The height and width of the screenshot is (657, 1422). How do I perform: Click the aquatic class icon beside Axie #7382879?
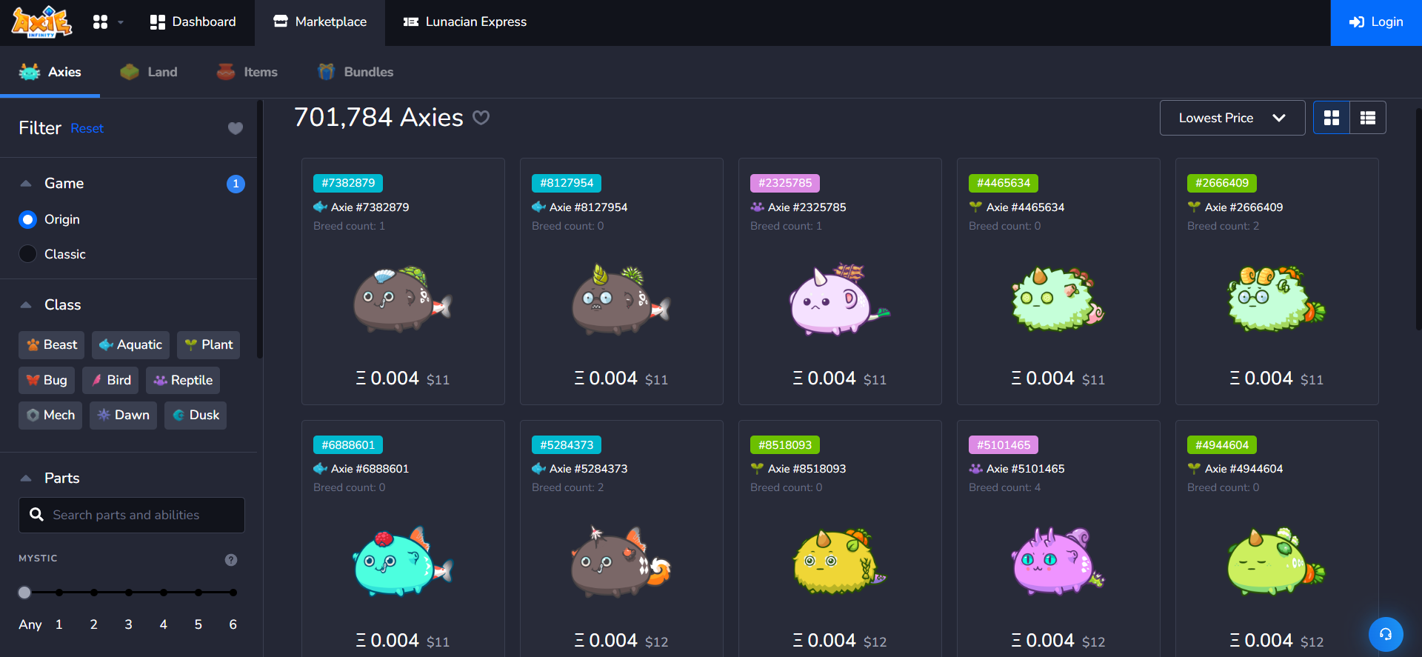321,207
